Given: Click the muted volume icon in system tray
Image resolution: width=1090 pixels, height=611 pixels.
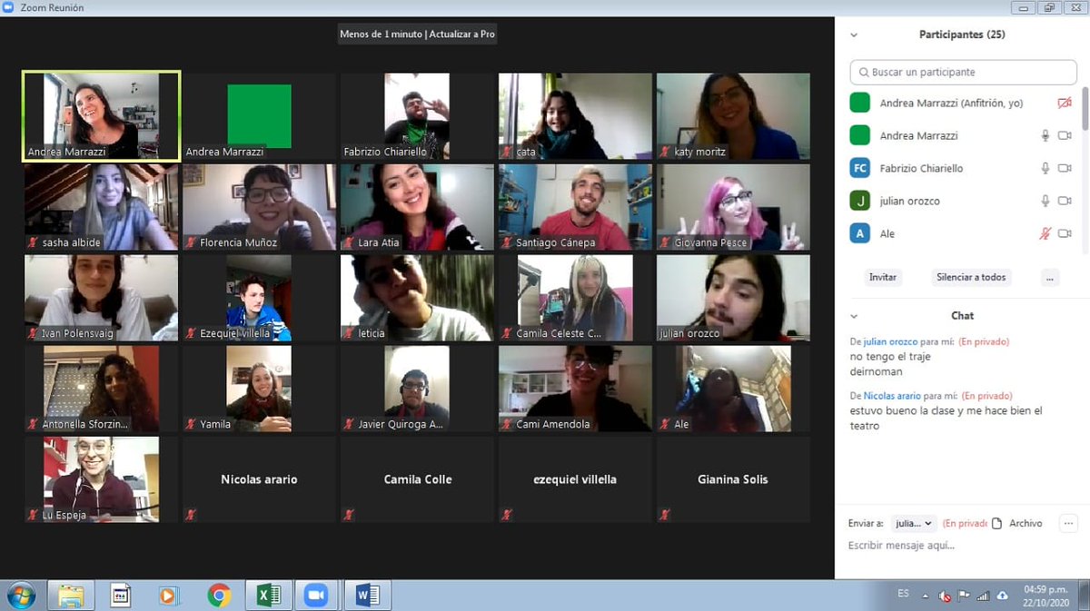Looking at the screenshot, I should pyautogui.click(x=945, y=596).
